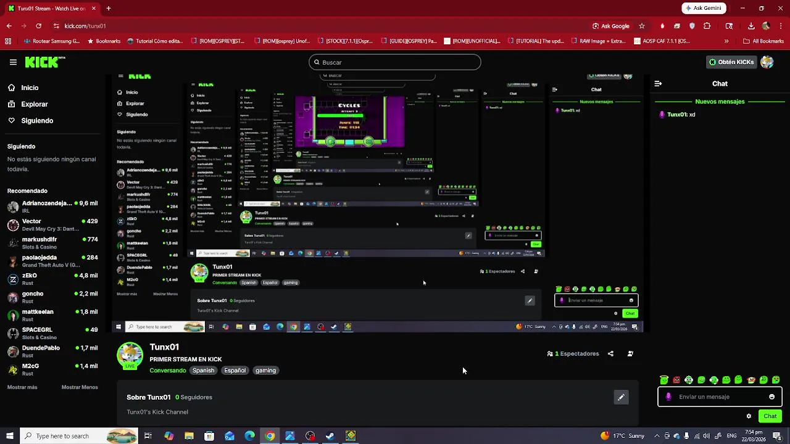Open the Chrome apps grid in bookmarks bar
Image resolution: width=790 pixels, height=444 pixels.
pos(8,41)
